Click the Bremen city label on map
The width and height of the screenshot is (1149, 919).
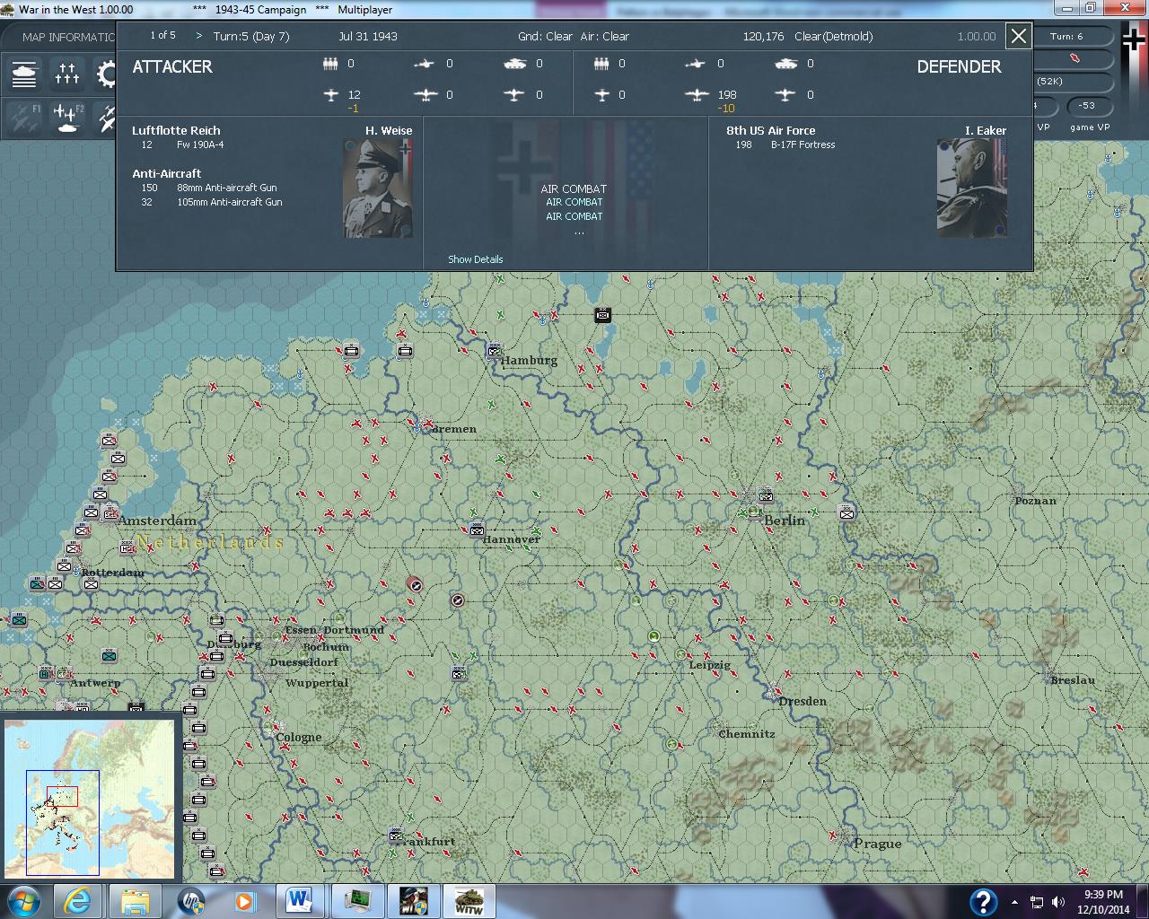[x=454, y=429]
